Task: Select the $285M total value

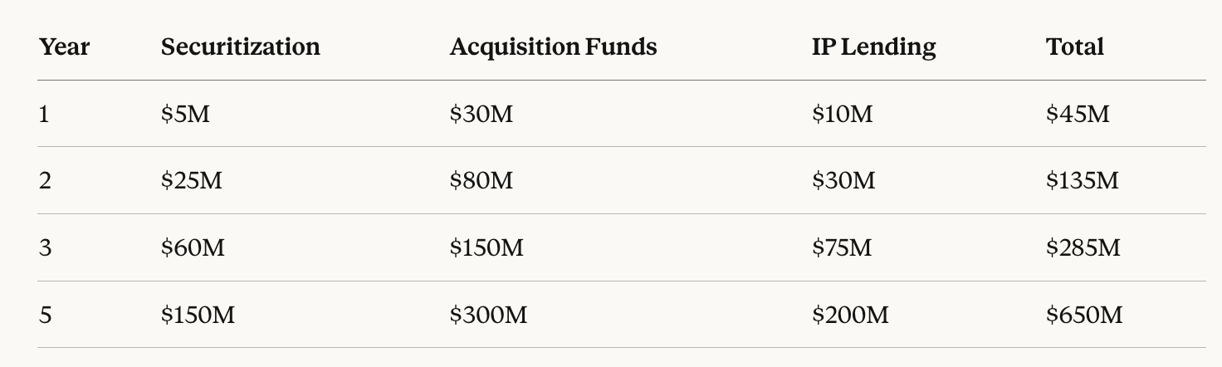Action: pyautogui.click(x=1083, y=247)
